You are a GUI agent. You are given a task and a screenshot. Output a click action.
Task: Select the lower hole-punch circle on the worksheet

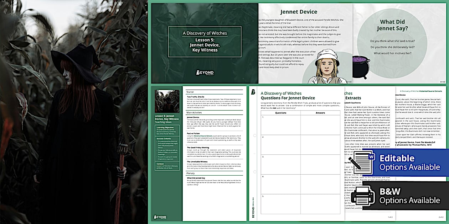[254, 172]
